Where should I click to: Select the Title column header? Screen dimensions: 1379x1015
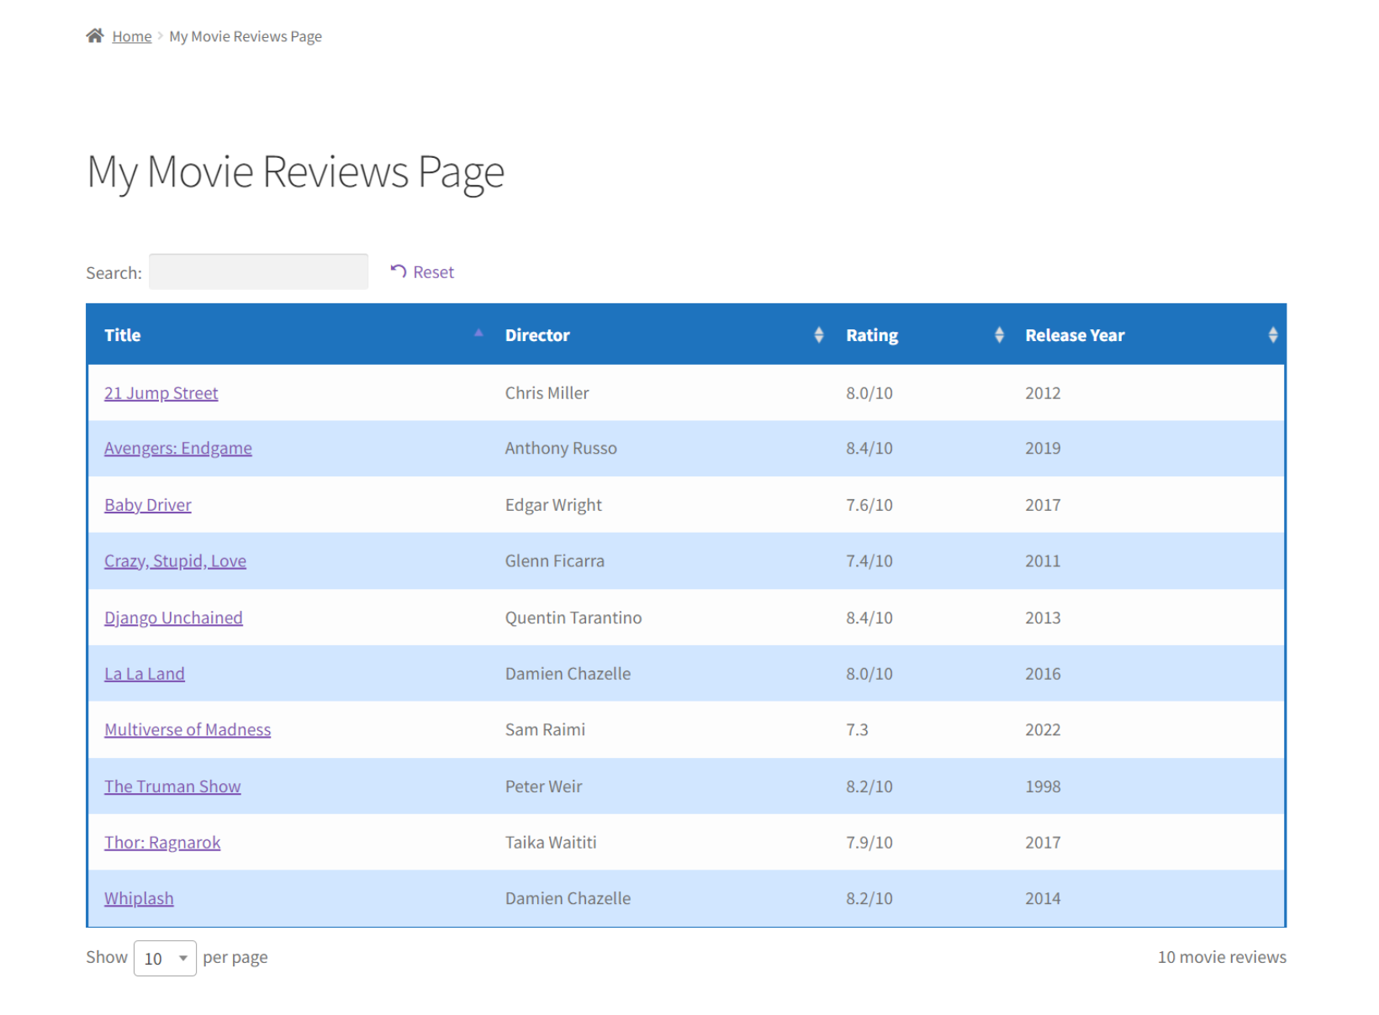tap(122, 334)
